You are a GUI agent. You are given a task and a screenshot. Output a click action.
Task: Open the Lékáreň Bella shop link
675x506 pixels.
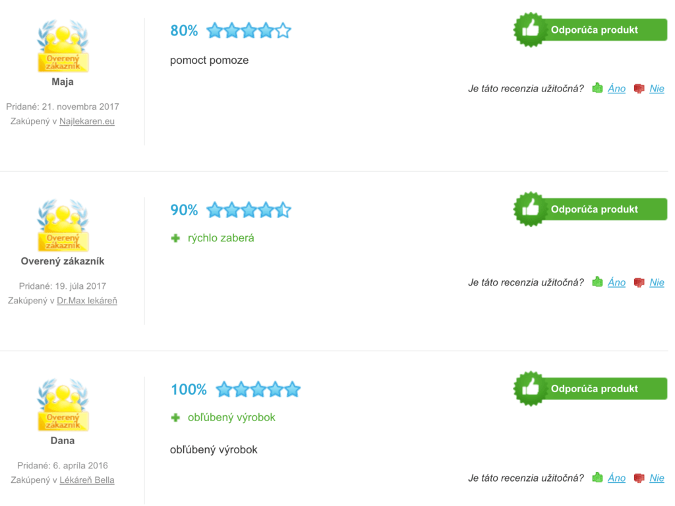[x=87, y=480]
